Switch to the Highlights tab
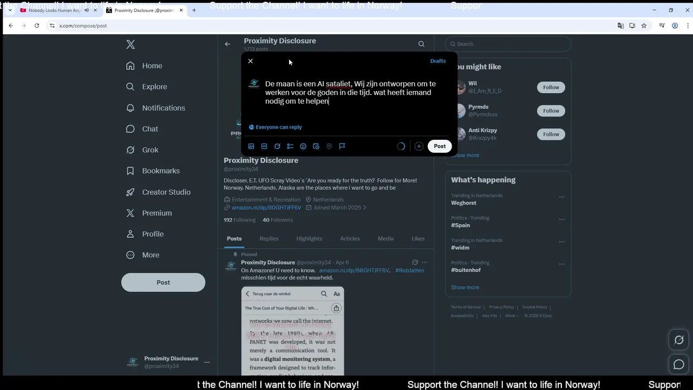Viewport: 693px width, 390px height. (x=309, y=239)
